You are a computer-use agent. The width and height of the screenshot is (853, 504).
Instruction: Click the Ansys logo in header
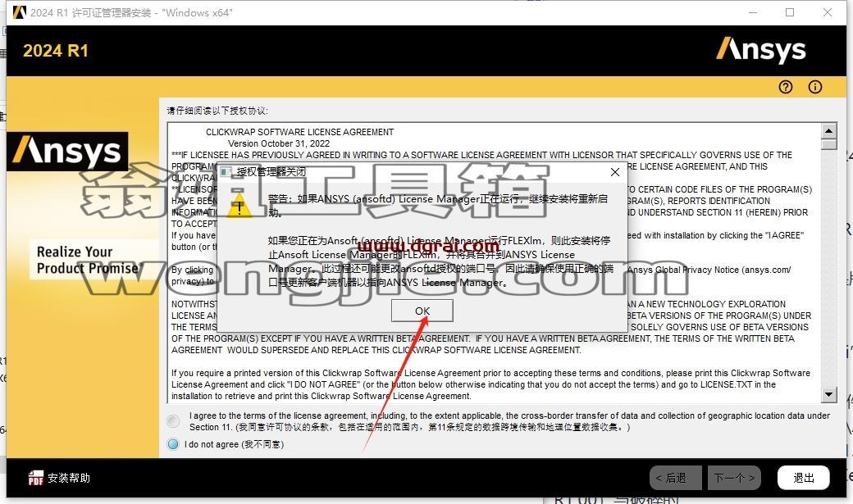[x=760, y=50]
